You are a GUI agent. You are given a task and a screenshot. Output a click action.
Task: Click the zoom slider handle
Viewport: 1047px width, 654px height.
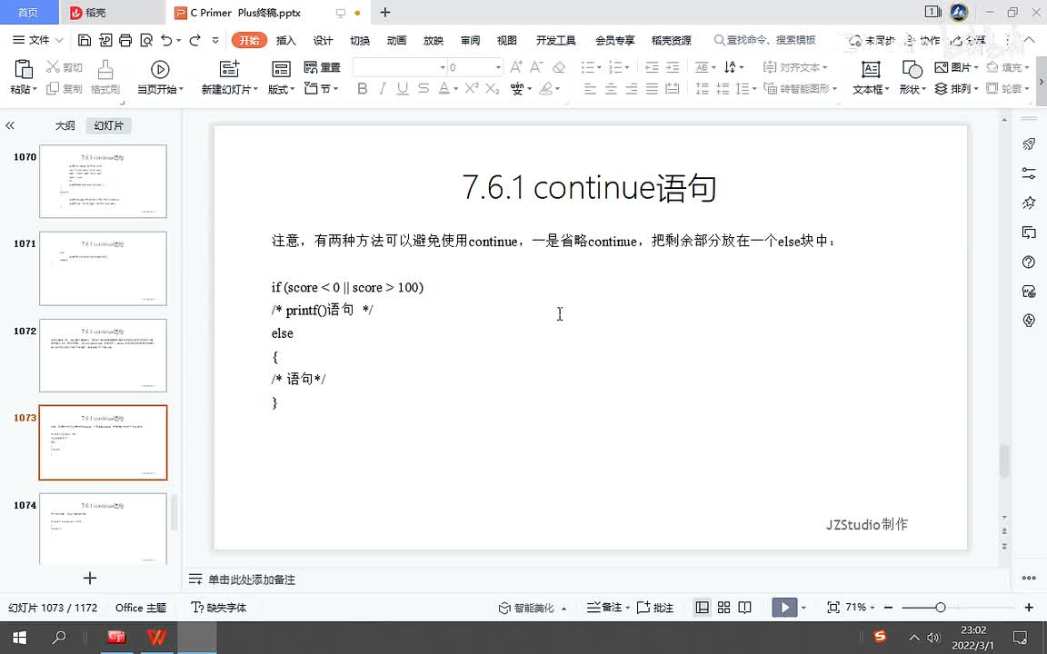tap(940, 608)
